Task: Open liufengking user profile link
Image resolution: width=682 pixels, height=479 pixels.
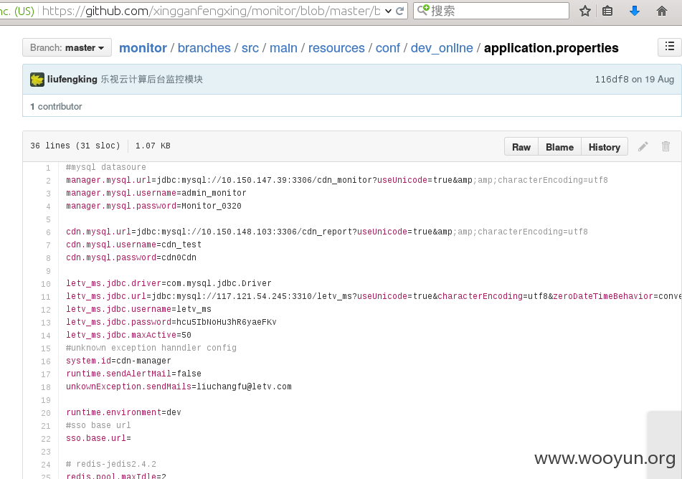Action: (72, 79)
